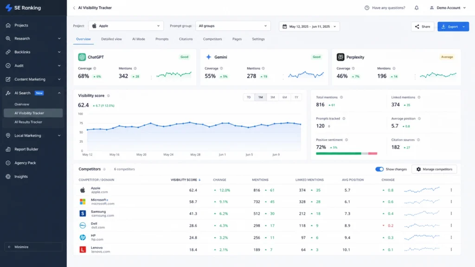Click the AI Search sparkle icon
This screenshot has width=475, height=267.
8,93
